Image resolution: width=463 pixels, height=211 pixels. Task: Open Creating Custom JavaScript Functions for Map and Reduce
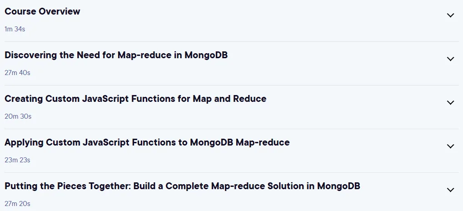135,99
